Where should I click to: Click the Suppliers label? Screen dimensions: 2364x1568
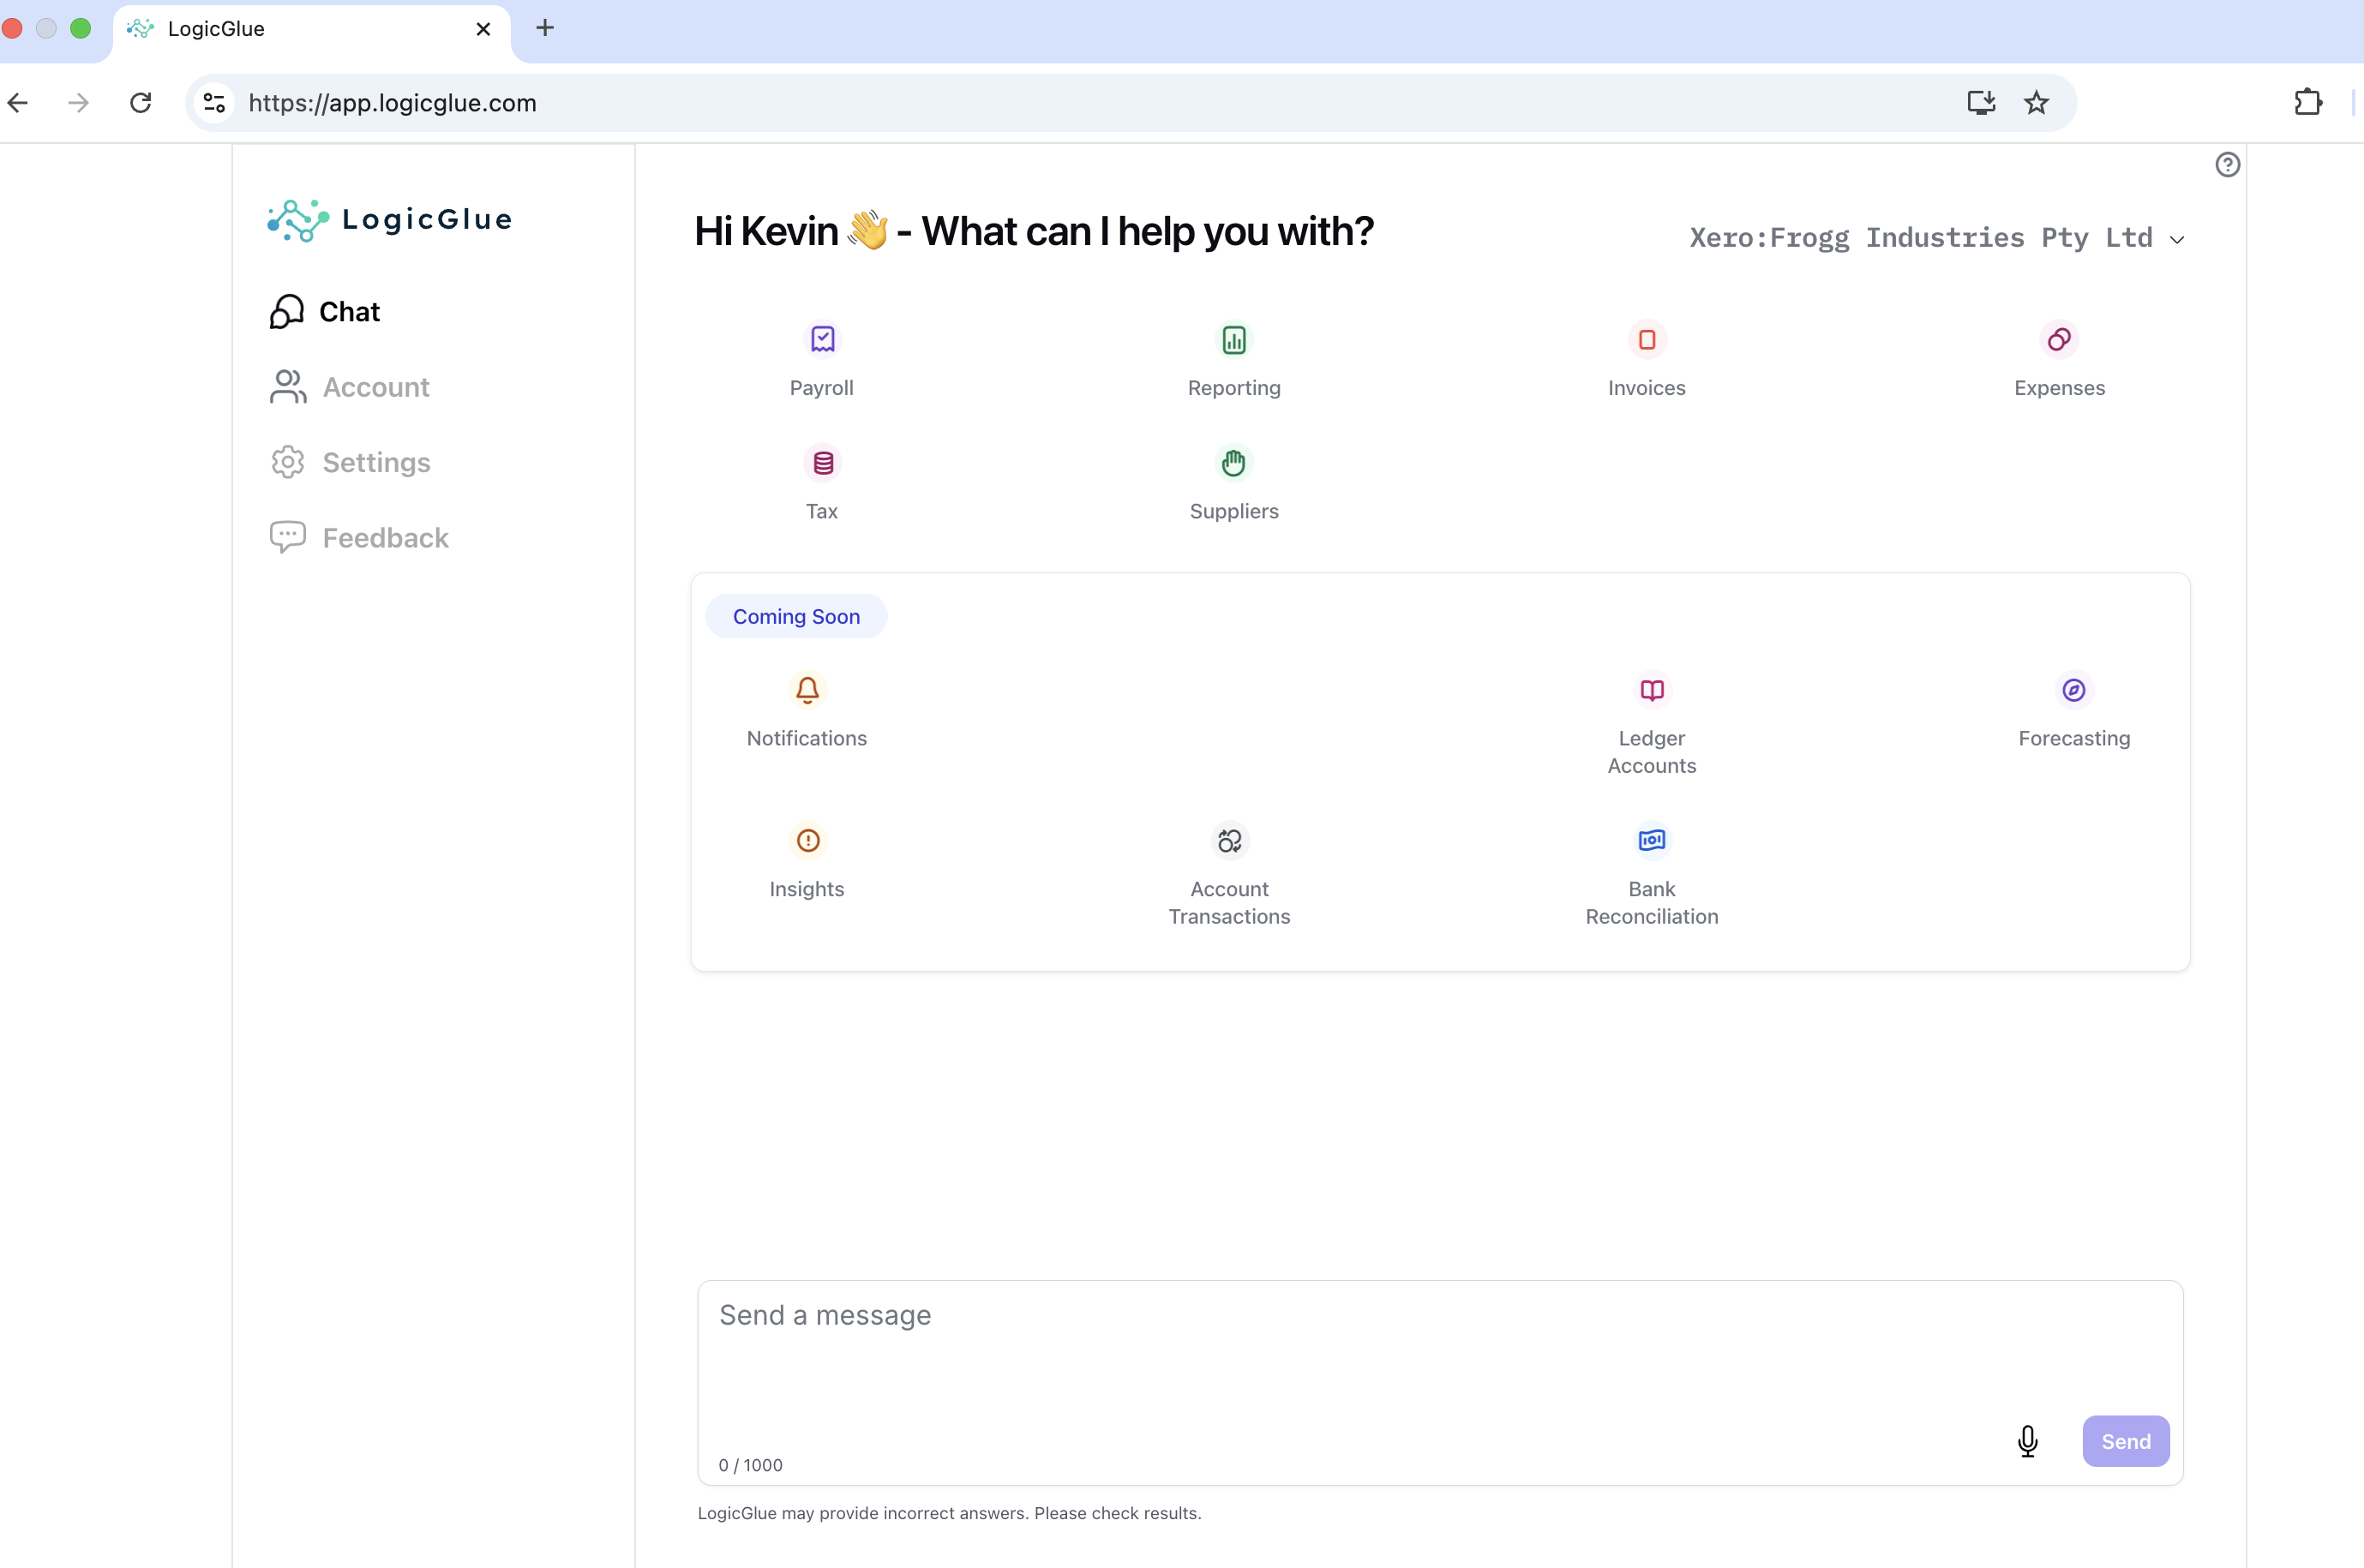(x=1233, y=511)
